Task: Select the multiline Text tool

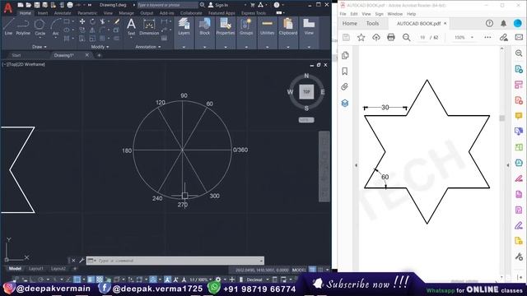Action: tap(131, 27)
